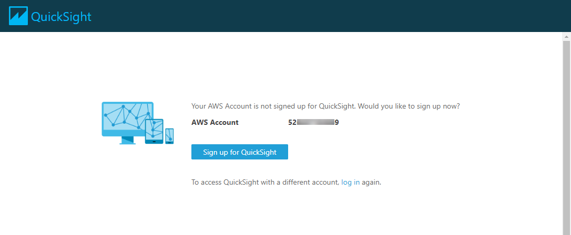Click the vertical scrollbar thumb

(x=567, y=138)
